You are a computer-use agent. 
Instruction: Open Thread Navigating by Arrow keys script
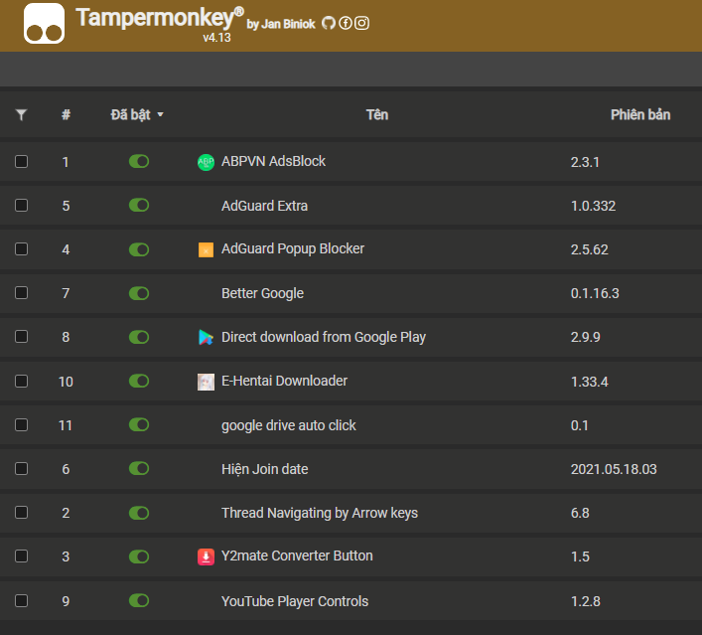[x=320, y=513]
